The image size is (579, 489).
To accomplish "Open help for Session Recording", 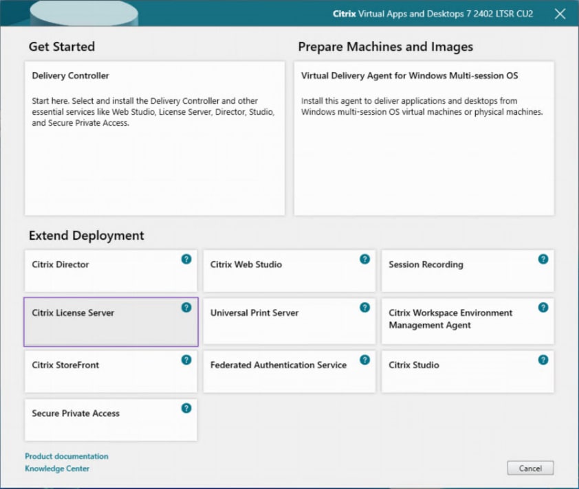I will tap(543, 259).
